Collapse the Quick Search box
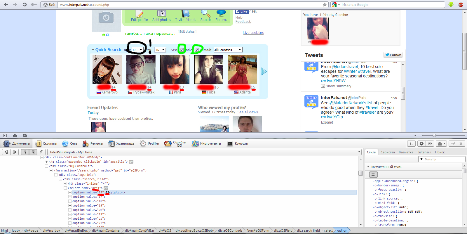Screen dimensions: 467x234 pyautogui.click(x=93, y=50)
